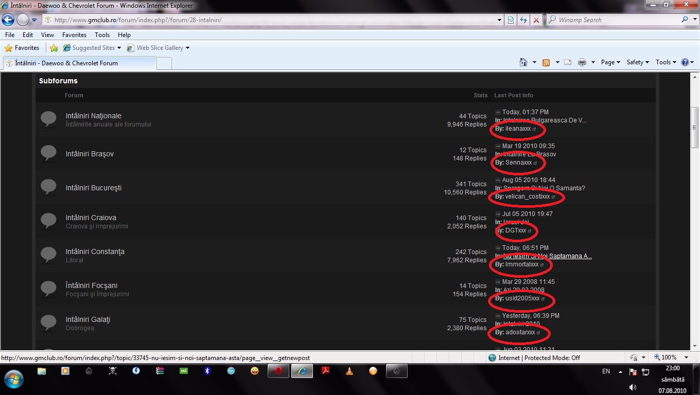Open the Help menu
Viewport: 700px width, 395px height.
click(124, 35)
